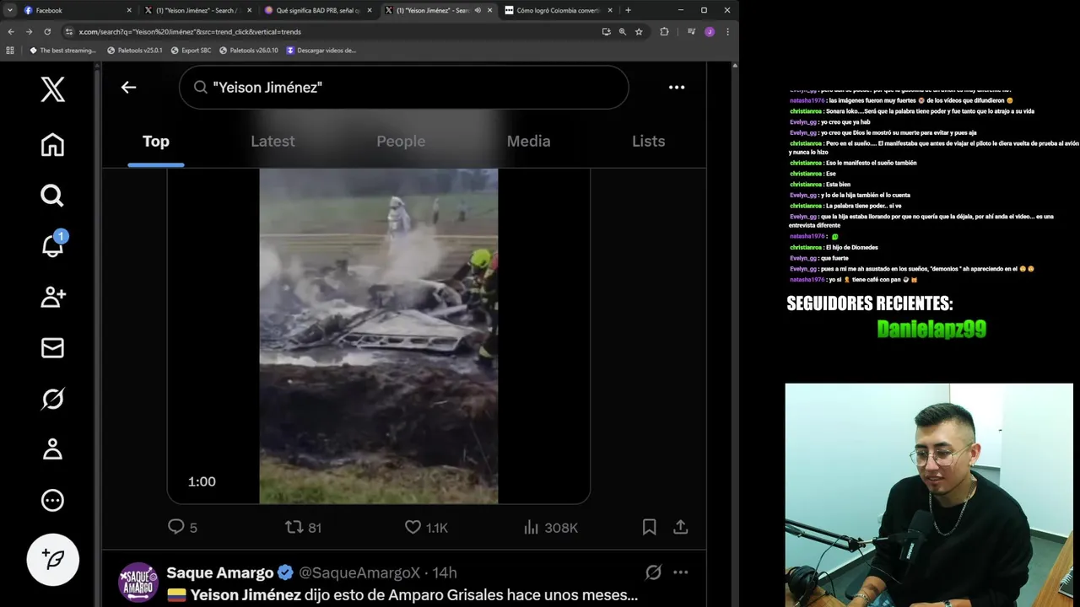Close the Facebook browser tab
Viewport: 1080px width, 607px height.
click(x=129, y=10)
